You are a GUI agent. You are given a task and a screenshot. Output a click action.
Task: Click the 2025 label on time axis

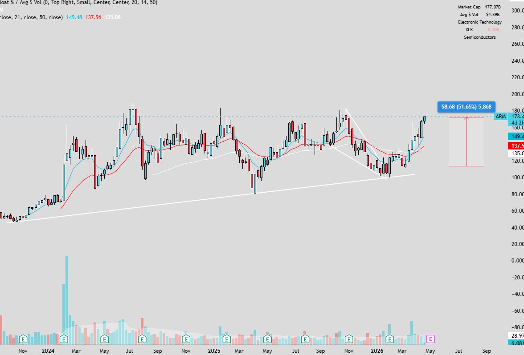tap(214, 351)
